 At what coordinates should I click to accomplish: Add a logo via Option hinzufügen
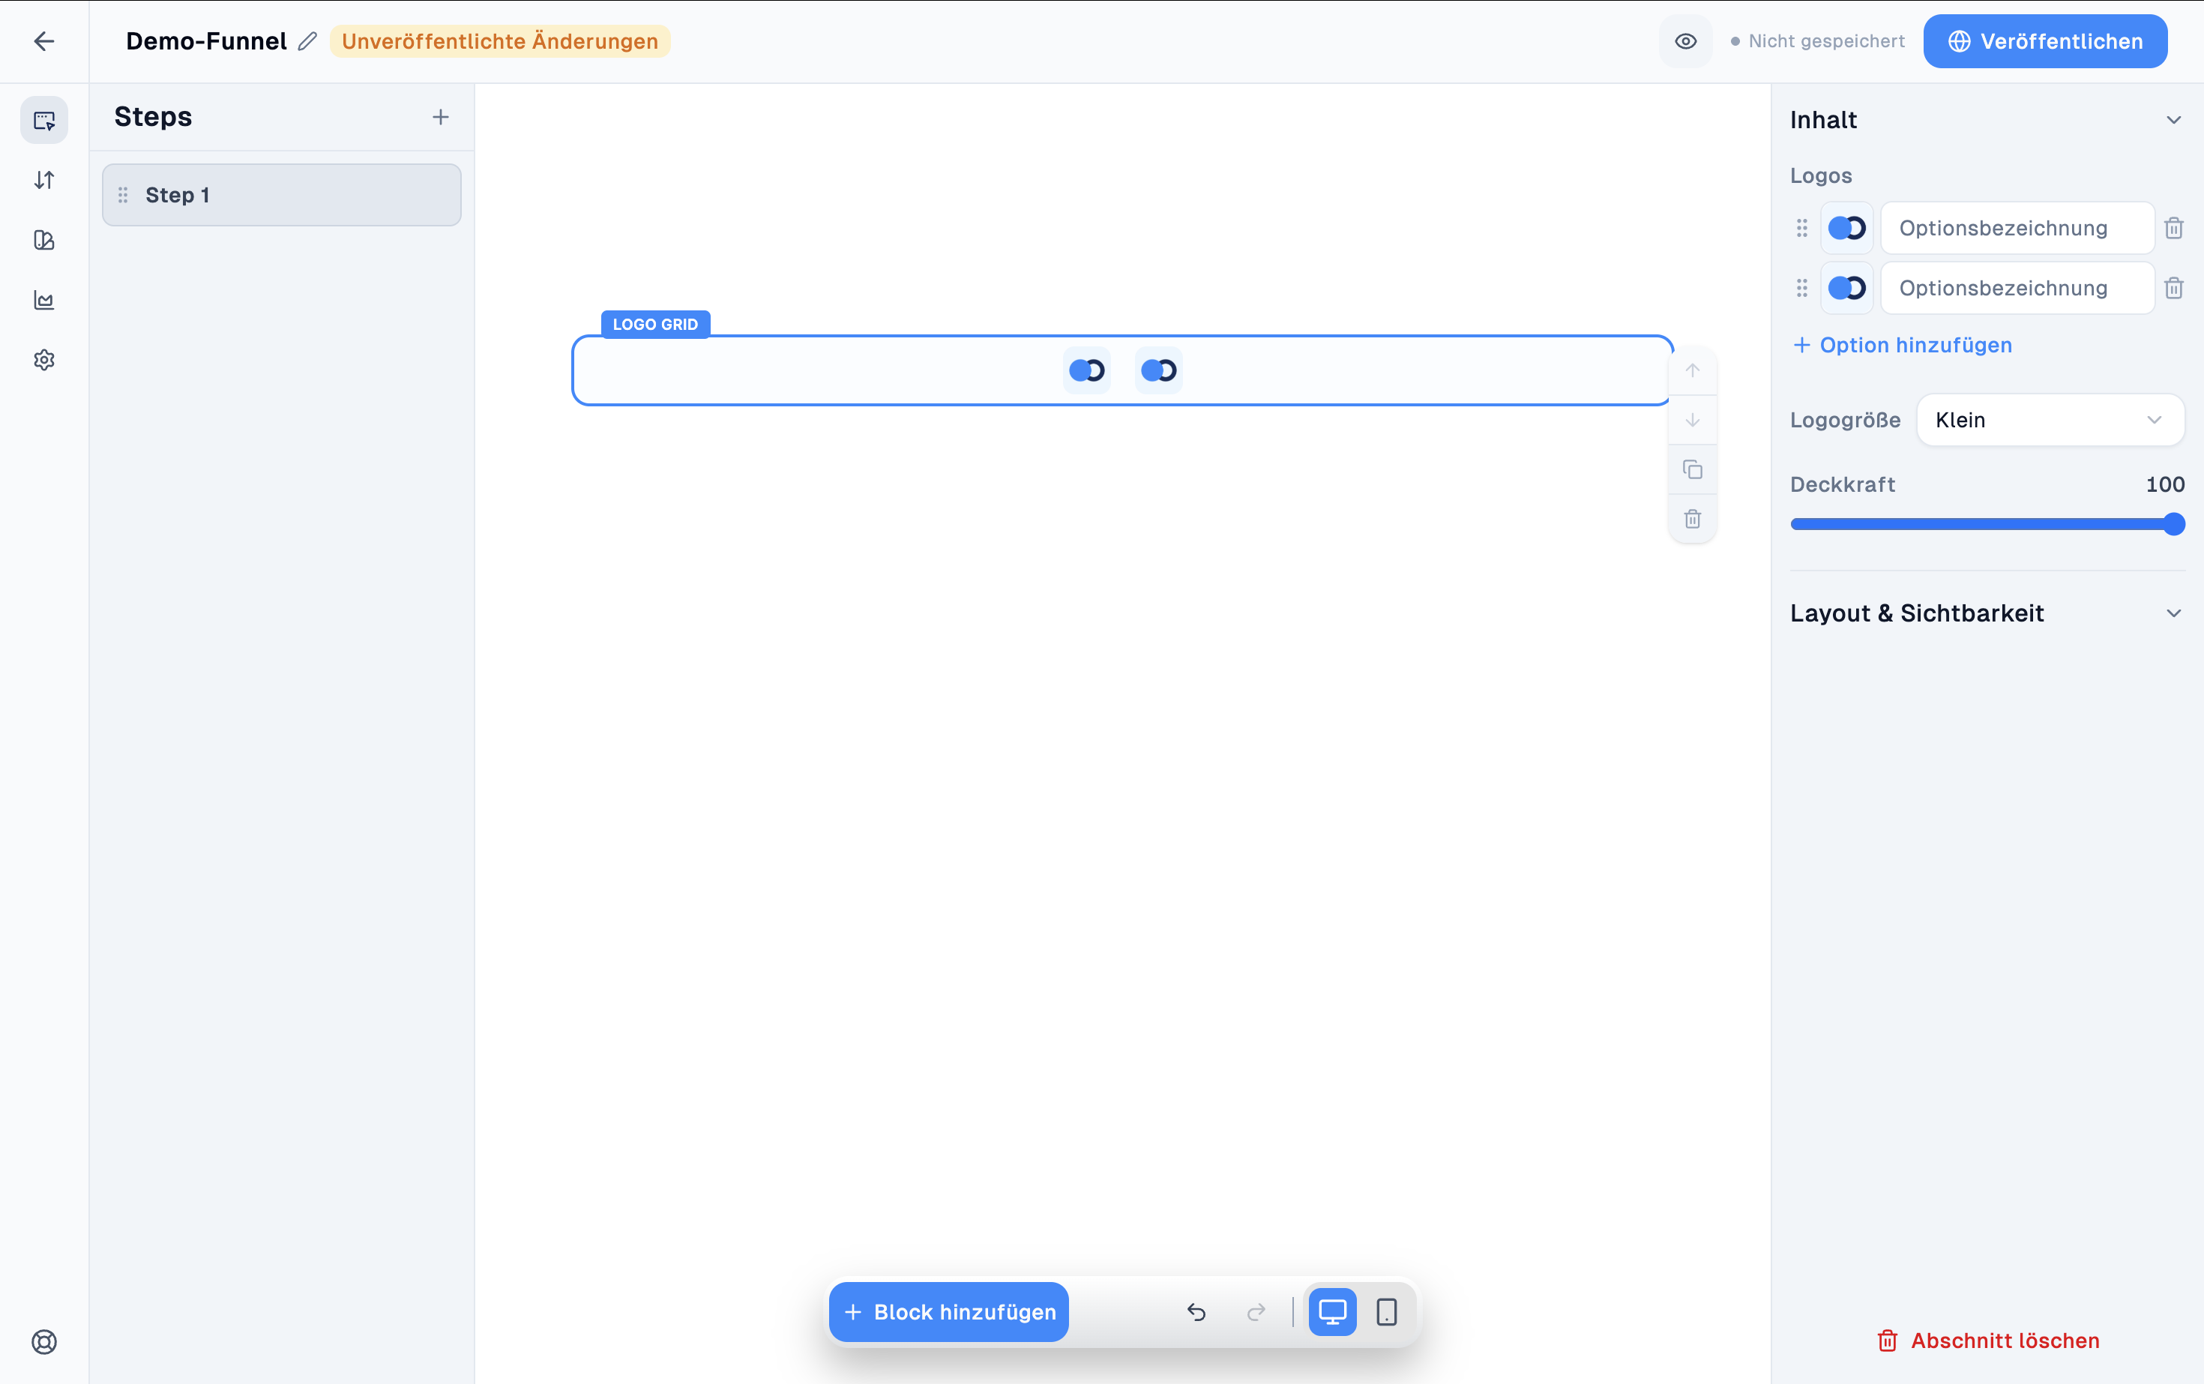coord(1902,345)
